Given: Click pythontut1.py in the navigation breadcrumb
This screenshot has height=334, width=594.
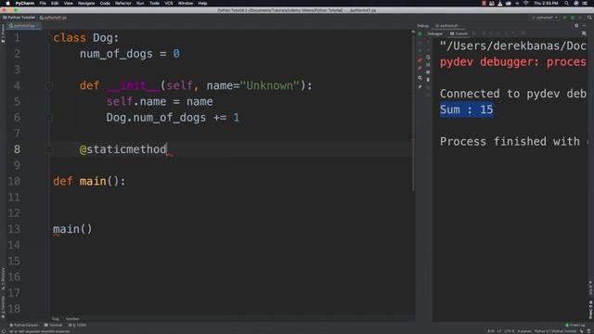Looking at the screenshot, I should coord(53,18).
